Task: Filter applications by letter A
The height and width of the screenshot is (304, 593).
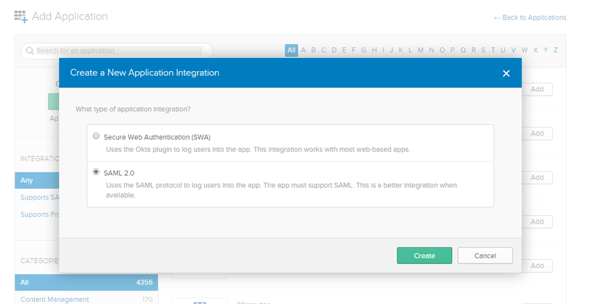Action: 304,50
